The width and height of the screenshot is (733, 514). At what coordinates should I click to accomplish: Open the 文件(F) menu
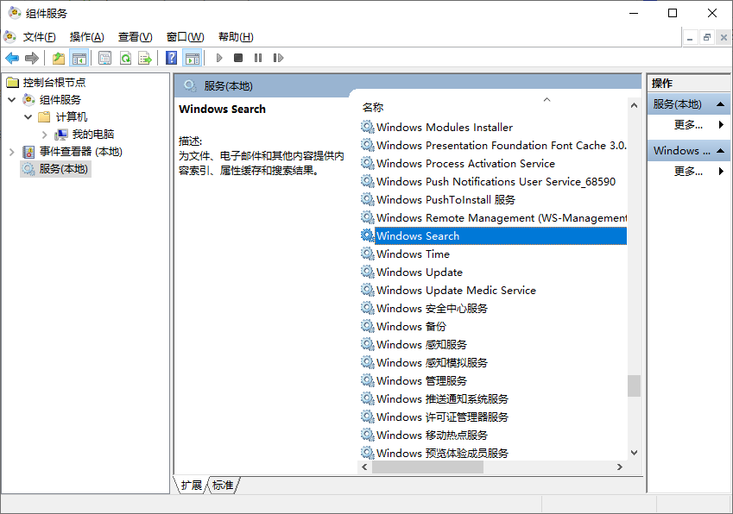point(39,37)
